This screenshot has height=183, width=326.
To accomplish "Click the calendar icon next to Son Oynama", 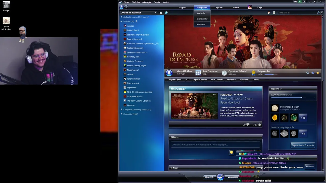I will tap(198, 73).
